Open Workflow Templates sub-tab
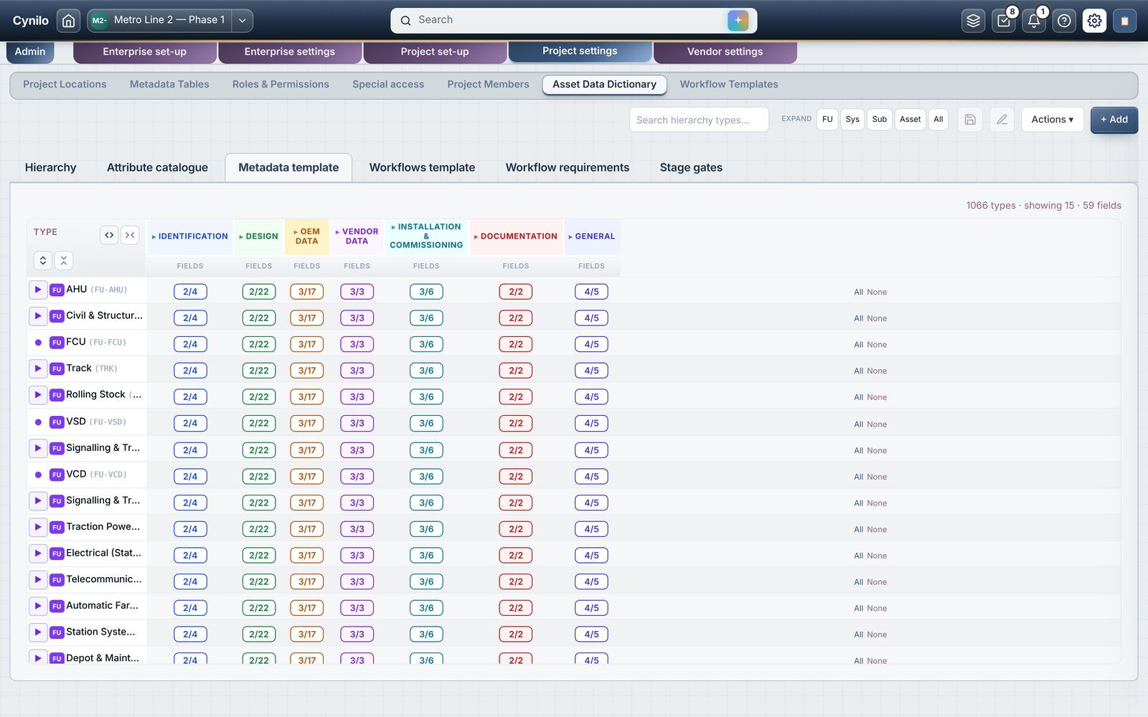1148x717 pixels. (x=729, y=85)
